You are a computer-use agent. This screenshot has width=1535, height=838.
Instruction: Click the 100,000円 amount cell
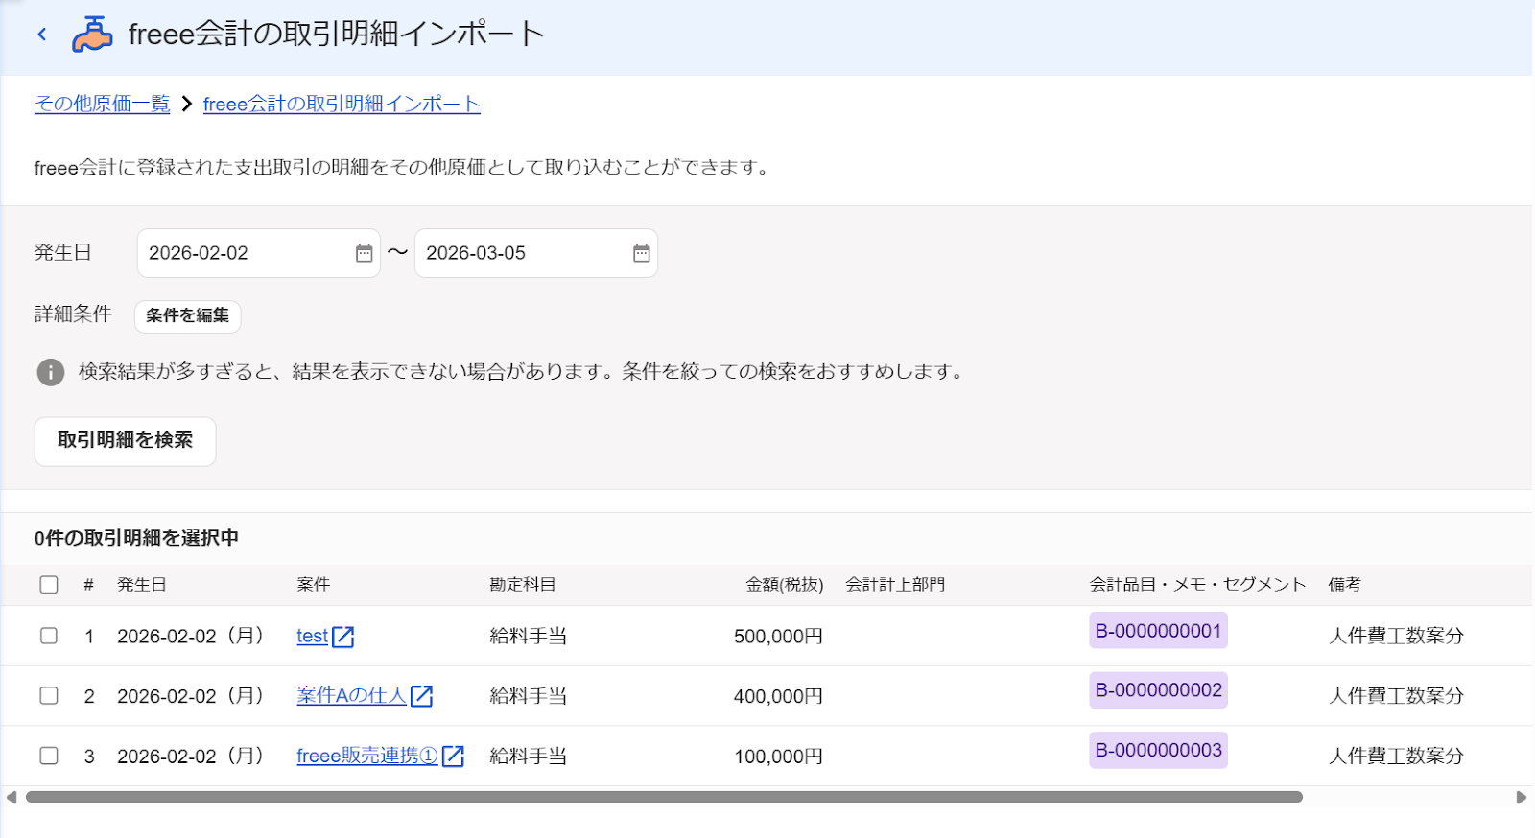coord(778,757)
